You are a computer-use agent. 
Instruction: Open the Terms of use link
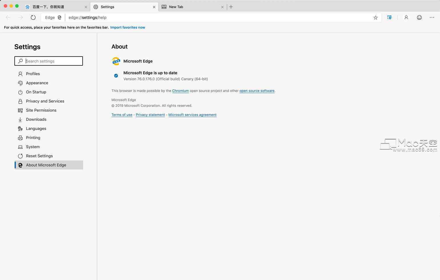[122, 115]
